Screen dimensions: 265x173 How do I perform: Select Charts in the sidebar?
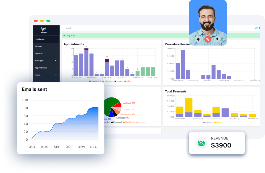[37, 75]
